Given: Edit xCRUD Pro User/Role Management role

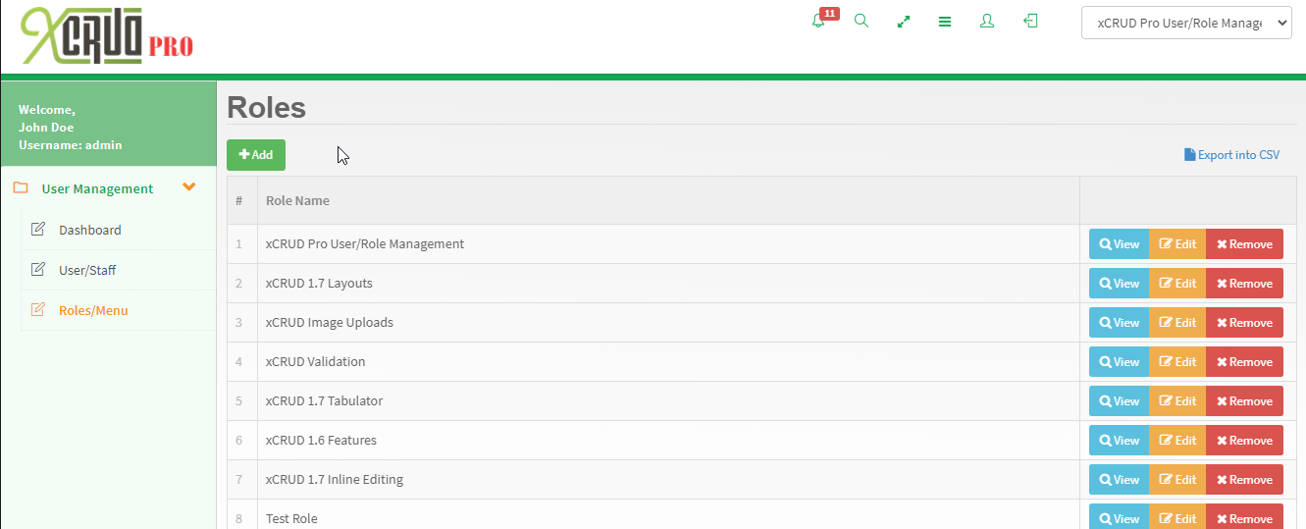Looking at the screenshot, I should coord(1177,244).
